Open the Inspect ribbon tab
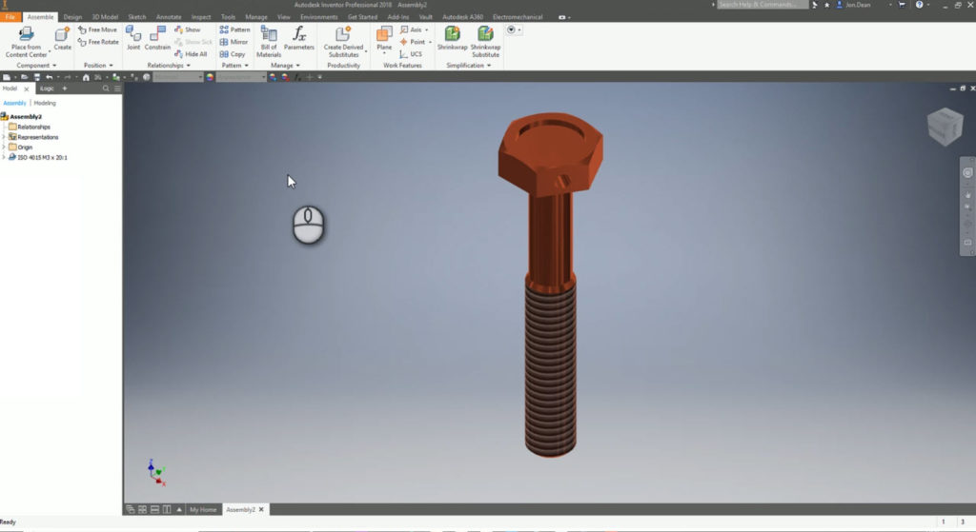The width and height of the screenshot is (976, 532). click(x=201, y=17)
